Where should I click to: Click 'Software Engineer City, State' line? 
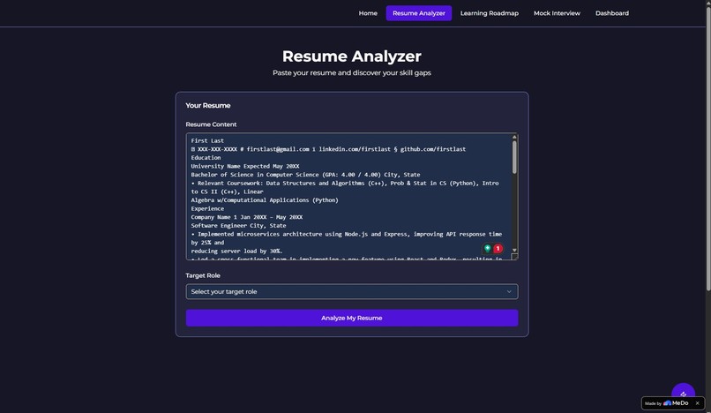click(x=238, y=226)
